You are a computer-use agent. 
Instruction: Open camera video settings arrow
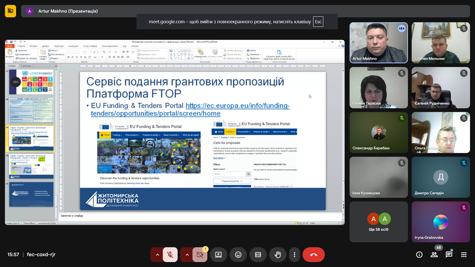click(x=187, y=255)
